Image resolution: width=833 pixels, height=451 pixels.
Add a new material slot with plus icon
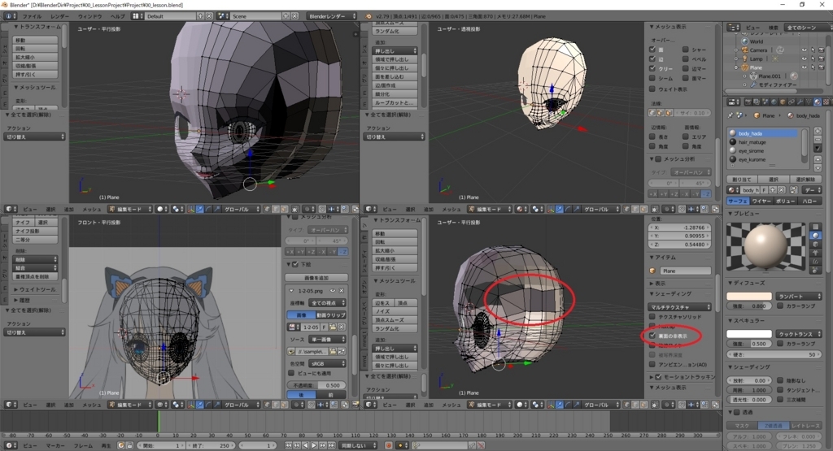tap(816, 131)
